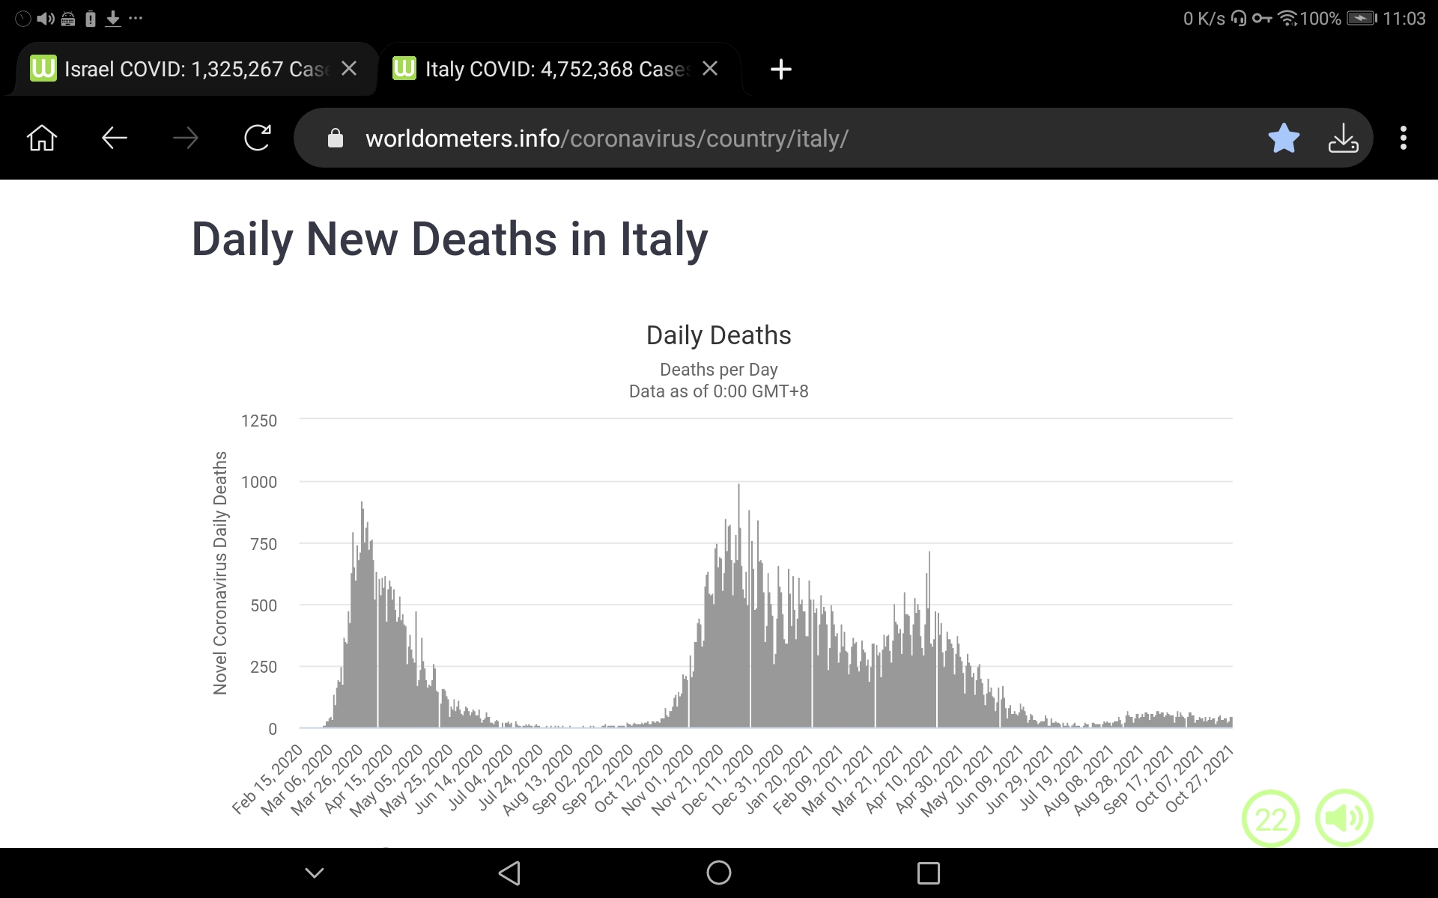Click the forward navigation arrow
Viewport: 1438px width, 898px height.
186,138
